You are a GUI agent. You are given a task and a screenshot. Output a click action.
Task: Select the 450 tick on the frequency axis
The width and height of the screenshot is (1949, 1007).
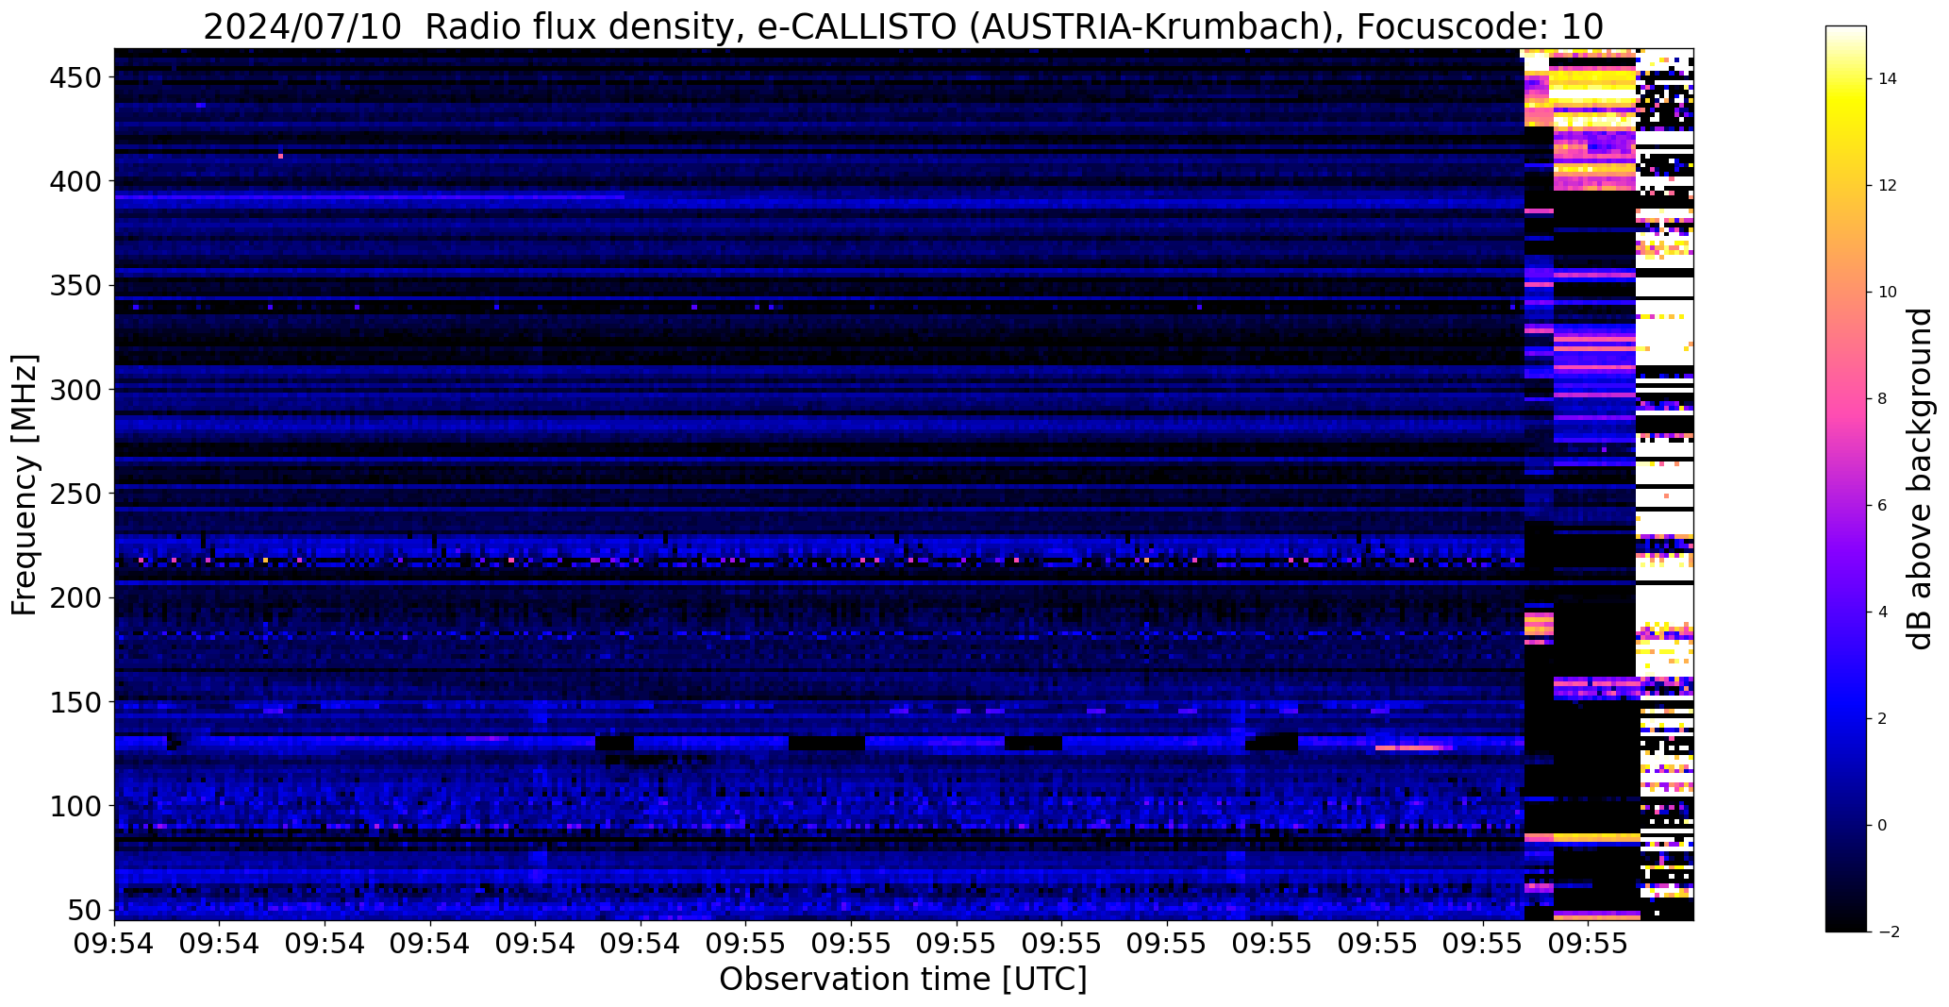tap(75, 77)
